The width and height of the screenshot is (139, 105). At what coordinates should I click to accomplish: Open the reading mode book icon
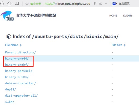[x=17, y=3]
